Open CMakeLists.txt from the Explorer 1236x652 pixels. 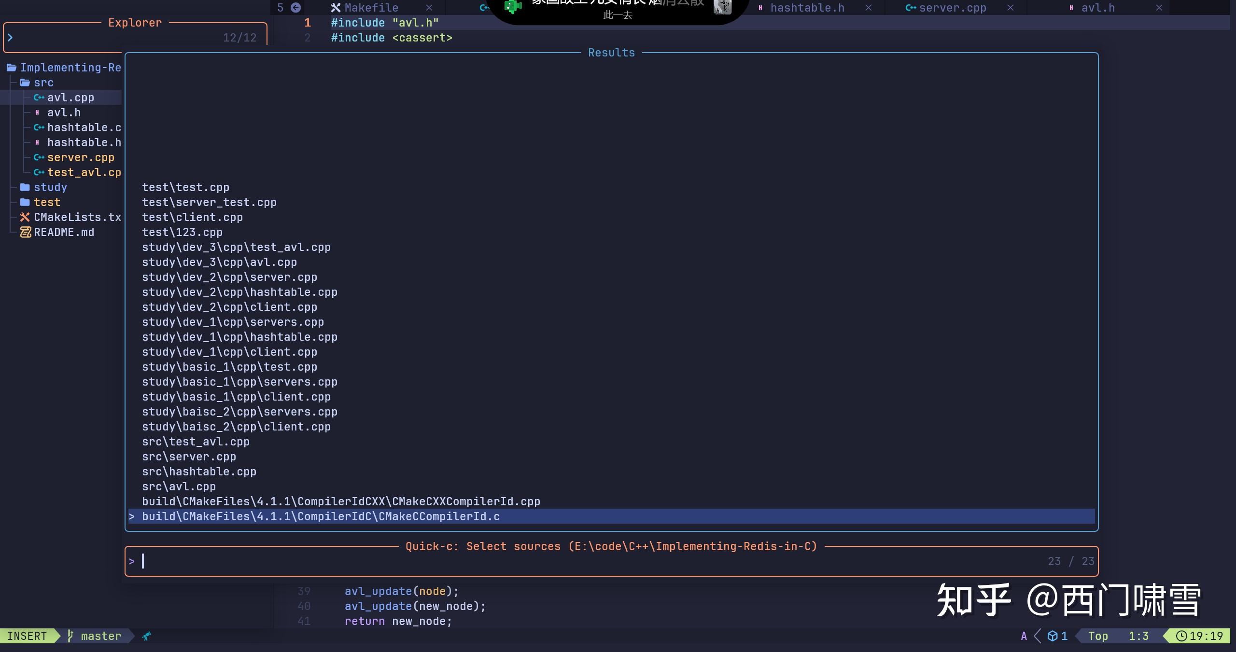click(77, 217)
